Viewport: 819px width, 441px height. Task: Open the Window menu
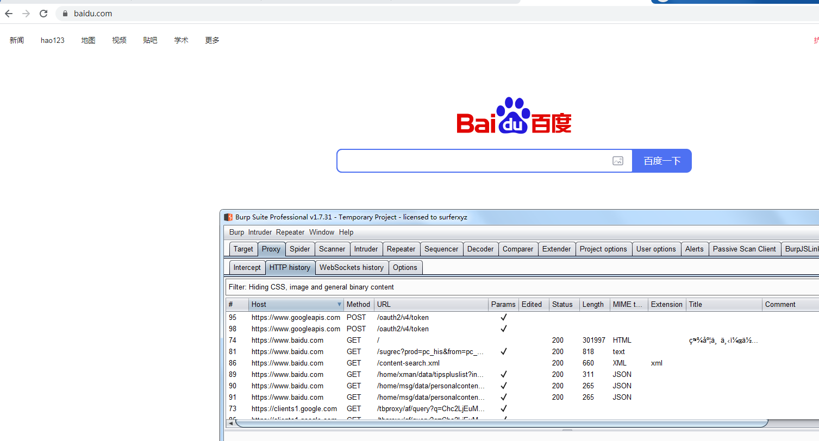pyautogui.click(x=322, y=232)
